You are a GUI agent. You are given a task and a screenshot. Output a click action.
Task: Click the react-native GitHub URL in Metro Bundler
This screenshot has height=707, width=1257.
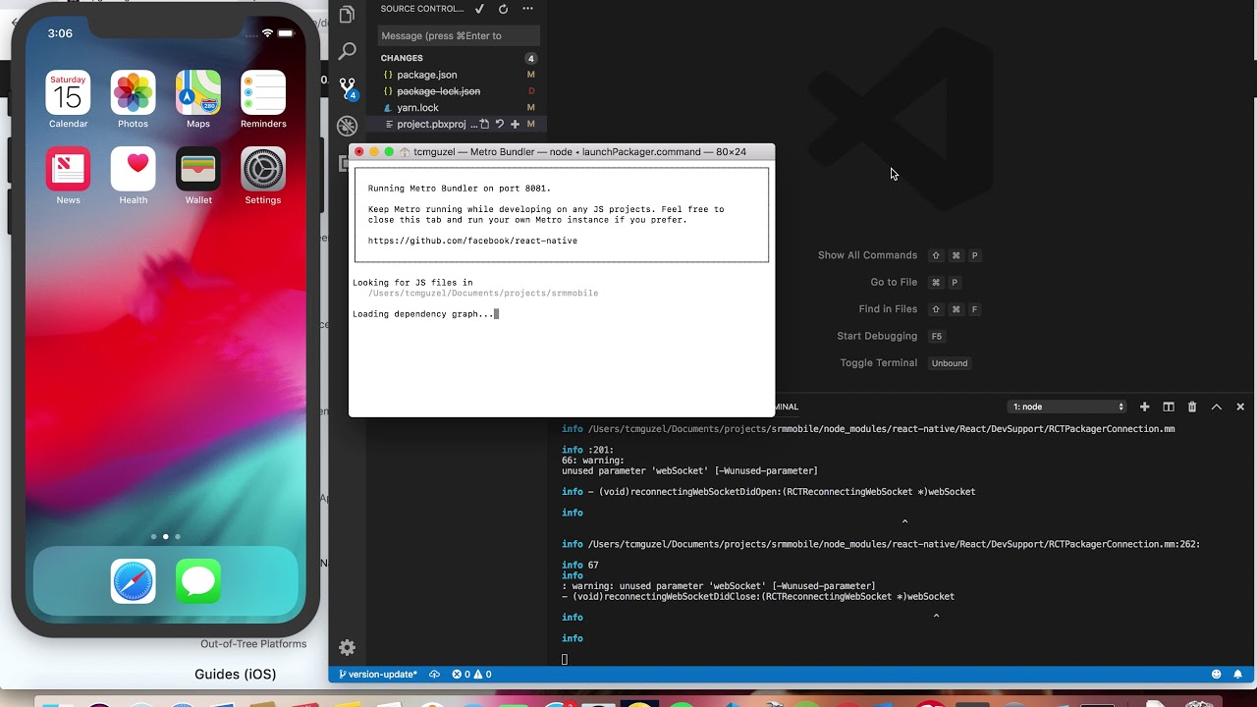[472, 241]
